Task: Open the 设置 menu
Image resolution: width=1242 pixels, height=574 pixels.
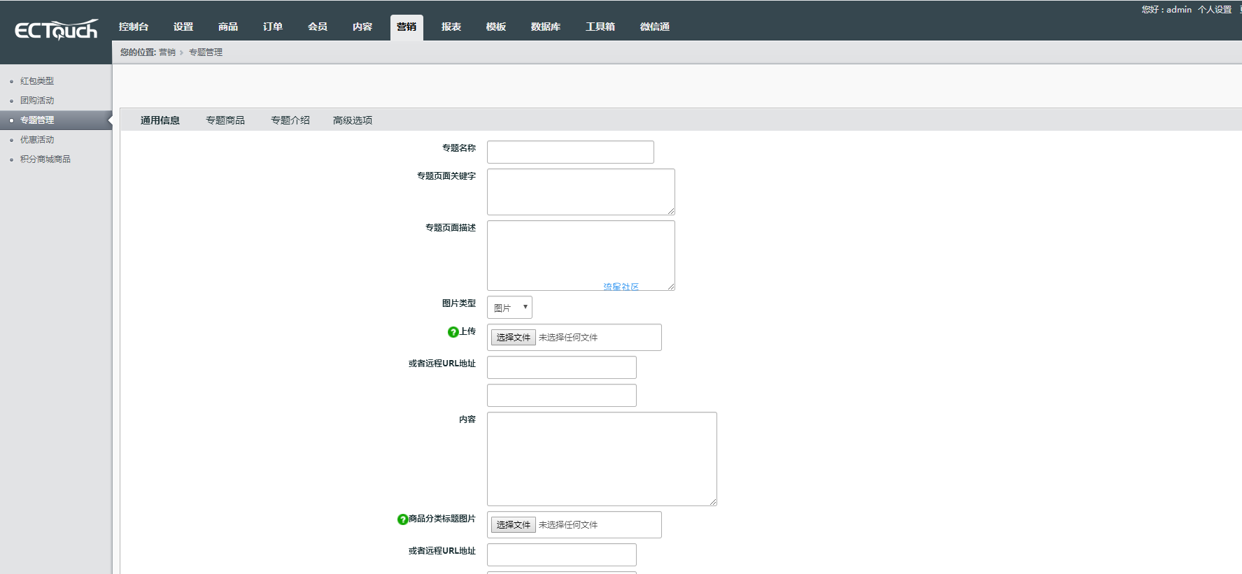Action: coord(183,27)
